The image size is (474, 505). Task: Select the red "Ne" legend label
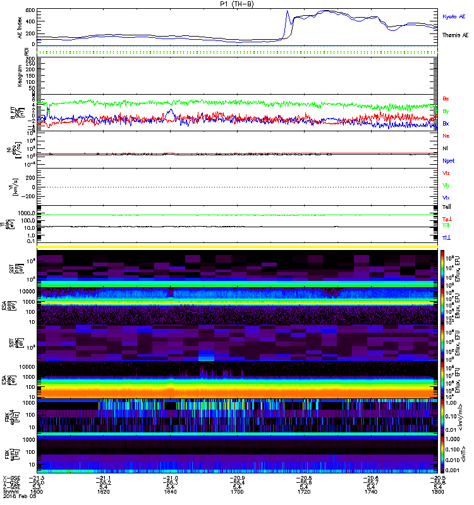tap(446, 136)
